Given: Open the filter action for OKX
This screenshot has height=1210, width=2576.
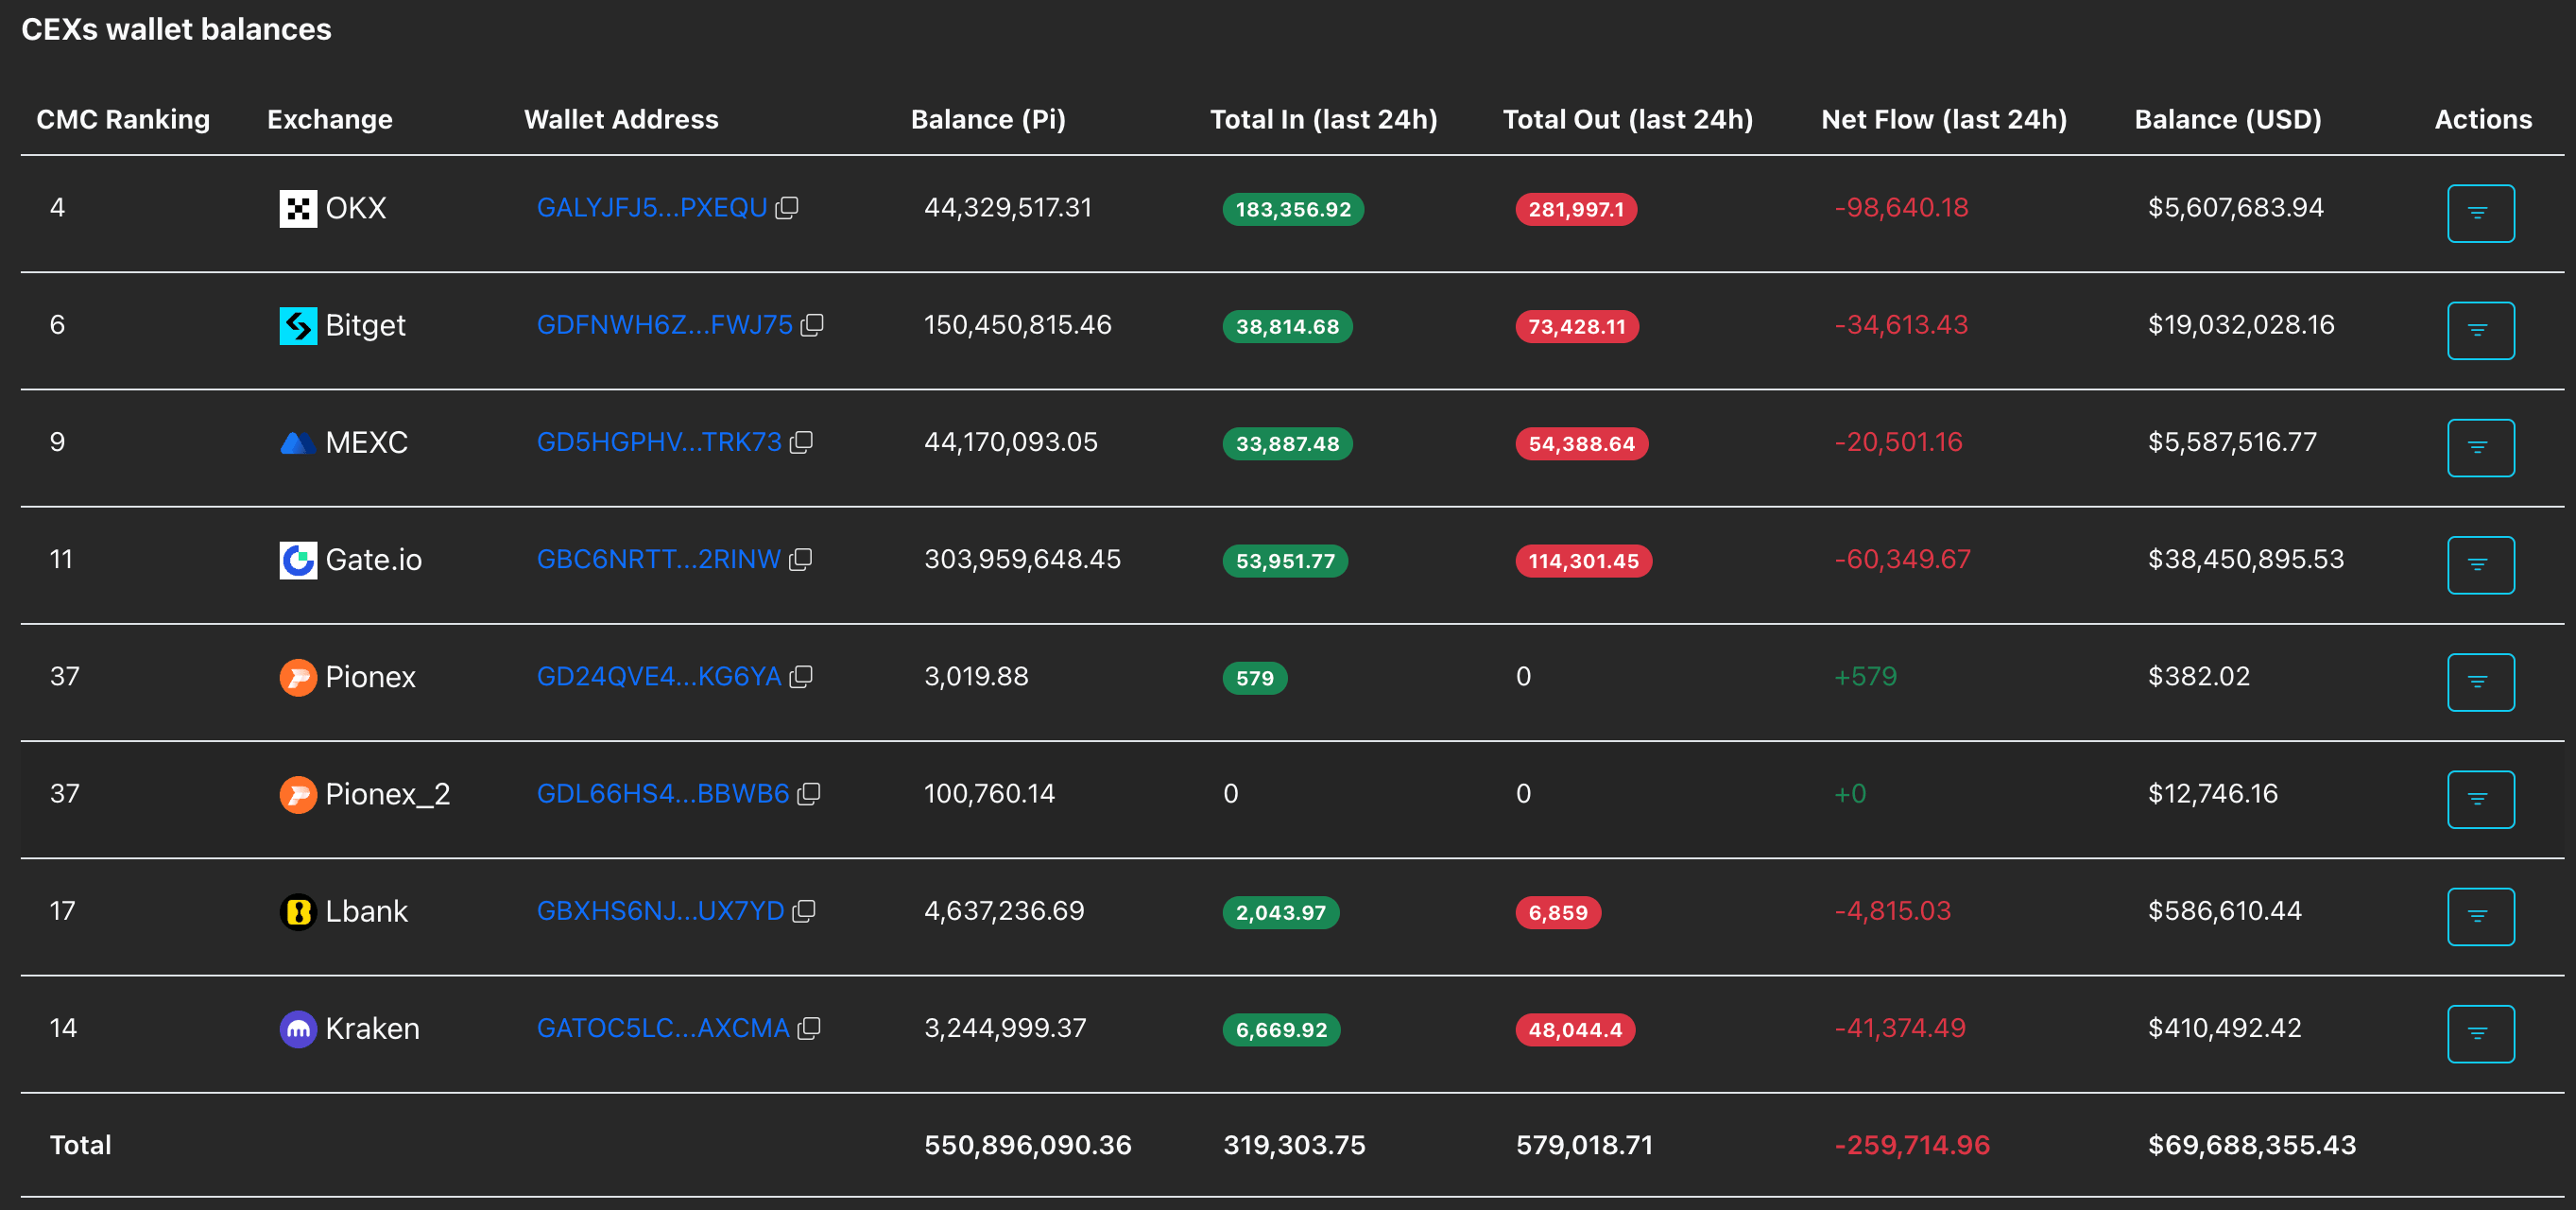Looking at the screenshot, I should [x=2480, y=213].
